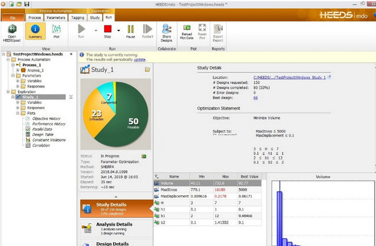The height and width of the screenshot is (246, 376).
Task: Open Best design link 66
Action: point(255,98)
